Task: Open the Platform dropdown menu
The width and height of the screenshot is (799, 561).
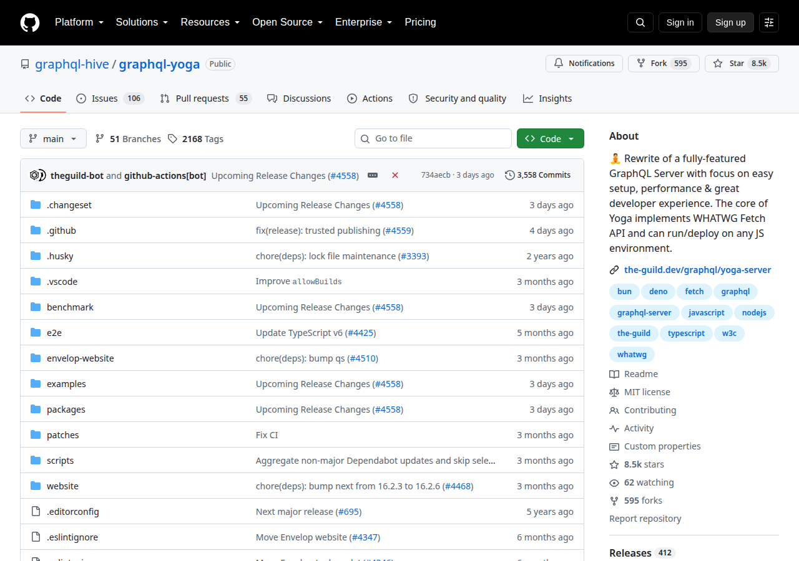Action: pos(79,22)
